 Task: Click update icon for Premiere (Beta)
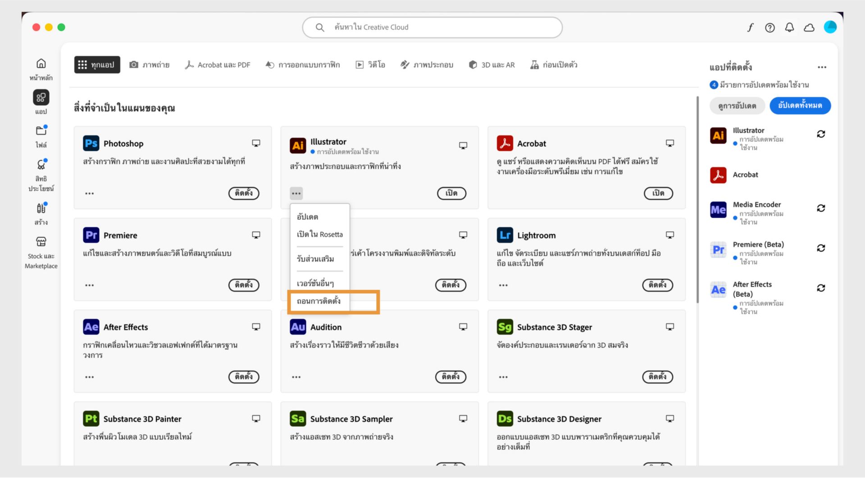(821, 248)
